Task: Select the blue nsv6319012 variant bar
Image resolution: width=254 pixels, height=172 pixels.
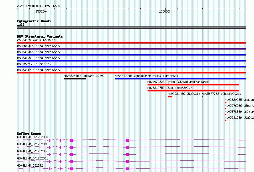Action: coord(131,61)
